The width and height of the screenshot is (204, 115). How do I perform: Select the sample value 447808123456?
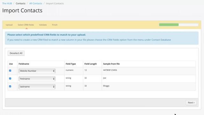110,70
